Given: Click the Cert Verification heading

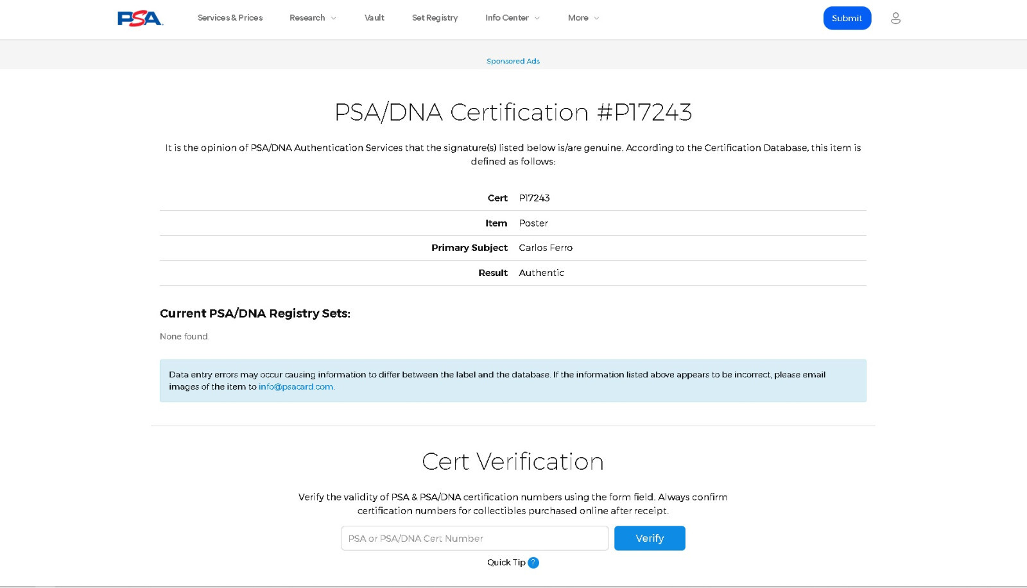Looking at the screenshot, I should [x=513, y=462].
